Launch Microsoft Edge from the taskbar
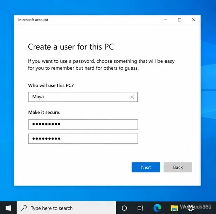 (x=157, y=208)
